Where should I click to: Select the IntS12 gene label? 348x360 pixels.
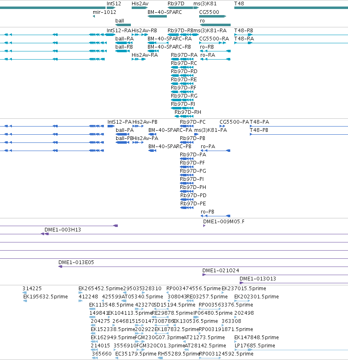click(114, 4)
